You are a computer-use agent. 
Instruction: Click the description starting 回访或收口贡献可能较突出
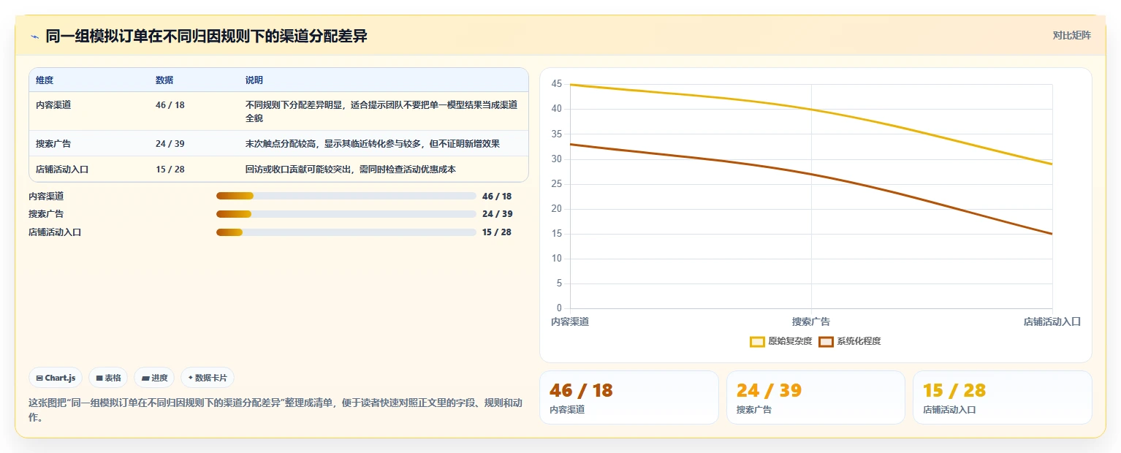[351, 169]
